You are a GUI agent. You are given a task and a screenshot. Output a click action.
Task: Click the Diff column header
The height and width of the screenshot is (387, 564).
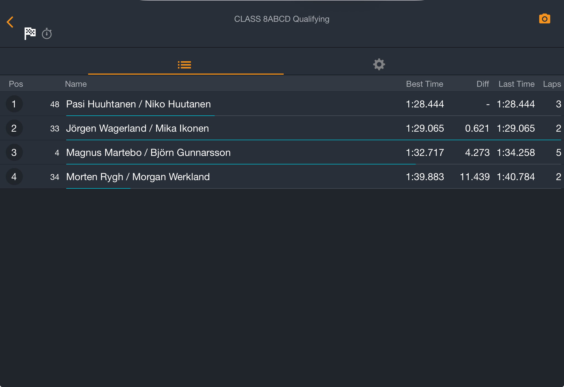[x=483, y=84]
